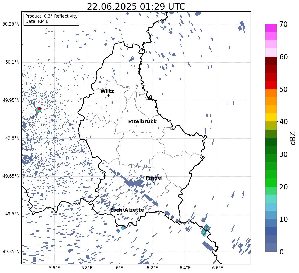Click the red radar site marker
This screenshot has height=273, width=299.
tap(39, 109)
